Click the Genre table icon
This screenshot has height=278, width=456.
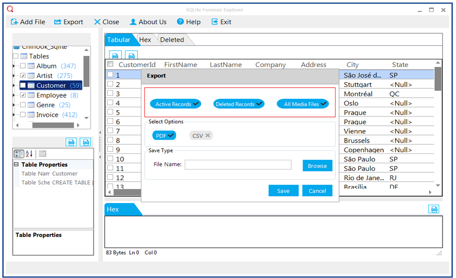31,105
